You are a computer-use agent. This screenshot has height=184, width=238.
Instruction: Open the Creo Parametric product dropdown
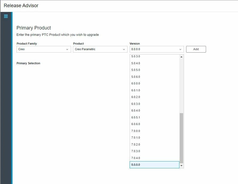[100, 49]
